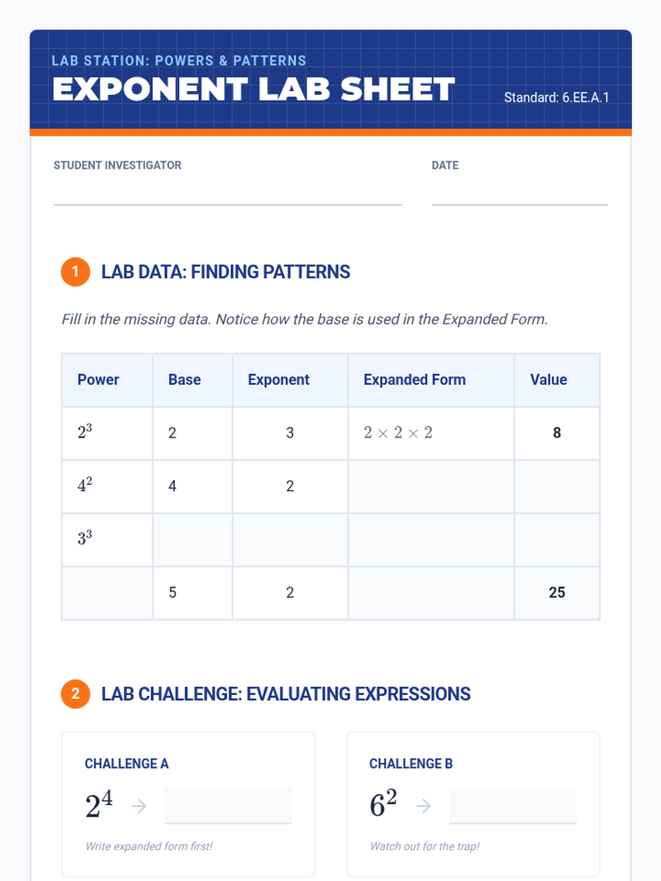Click the orange section 1 number badge
661x881 pixels.
(x=75, y=271)
